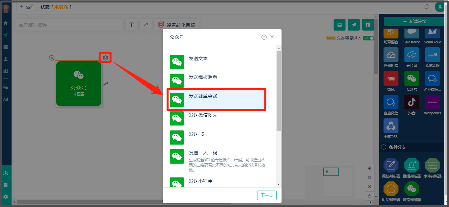Viewport: 449px width, 207px height.
Task: Click the dialog list scroll down arrow
Action: [279, 184]
